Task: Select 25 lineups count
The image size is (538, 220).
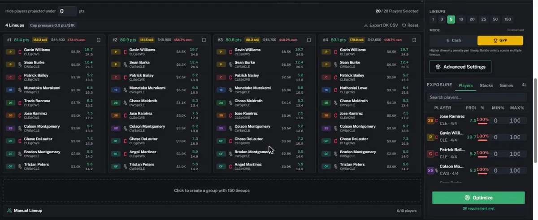Action: point(483,19)
